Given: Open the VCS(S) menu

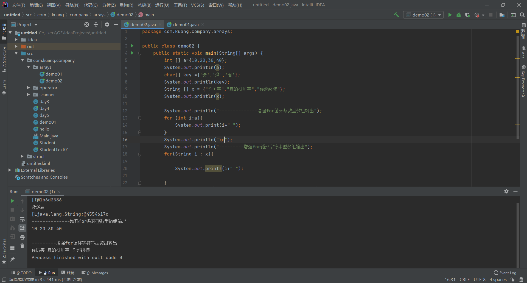Looking at the screenshot, I should pos(197,5).
